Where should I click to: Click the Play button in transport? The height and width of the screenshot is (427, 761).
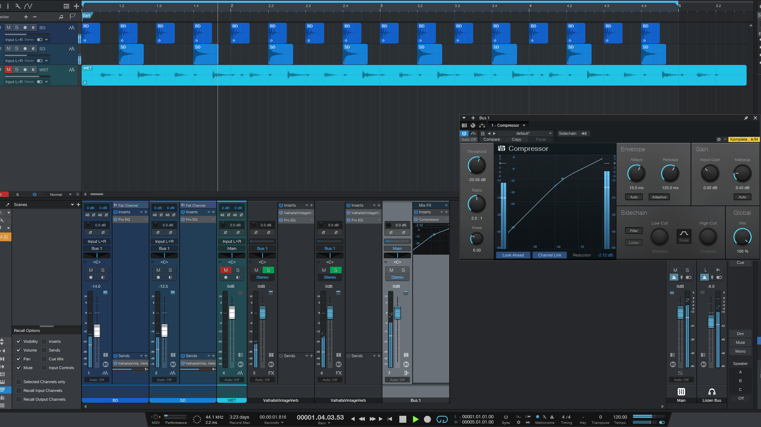tap(415, 419)
